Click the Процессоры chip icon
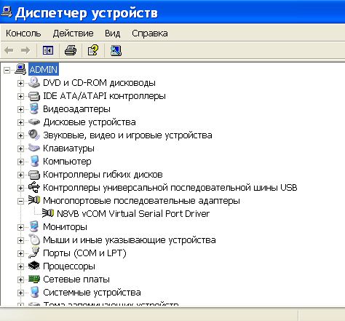This screenshot has height=321, width=345. pyautogui.click(x=33, y=266)
